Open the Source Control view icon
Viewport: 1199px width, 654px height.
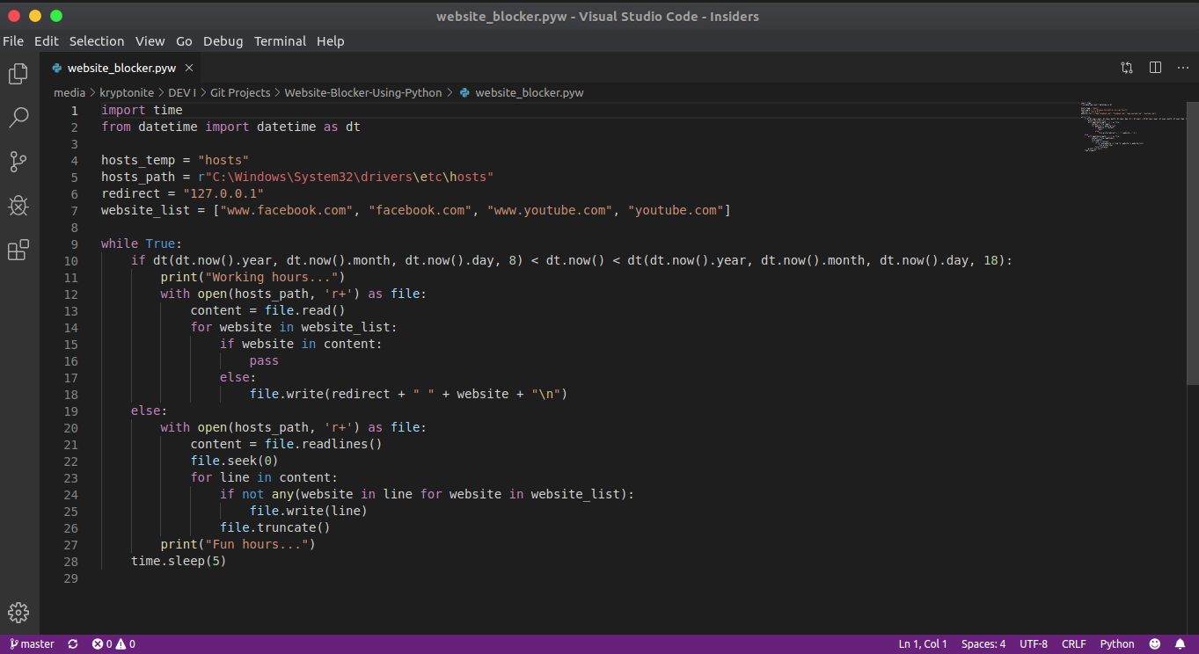pos(18,162)
